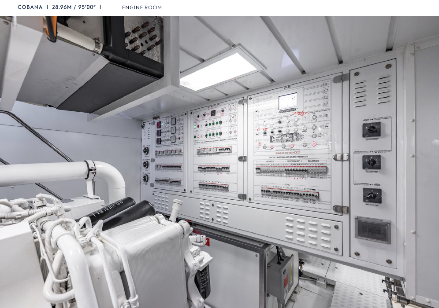439x308 pixels.
Task: Click the COBANA yacht name in header
Action: (x=30, y=7)
